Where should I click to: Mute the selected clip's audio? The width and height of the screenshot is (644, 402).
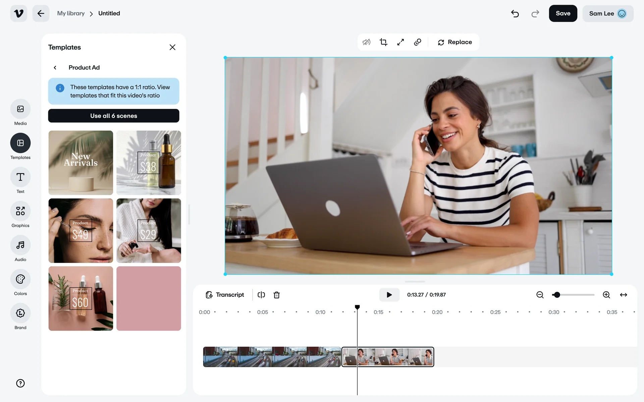[366, 42]
